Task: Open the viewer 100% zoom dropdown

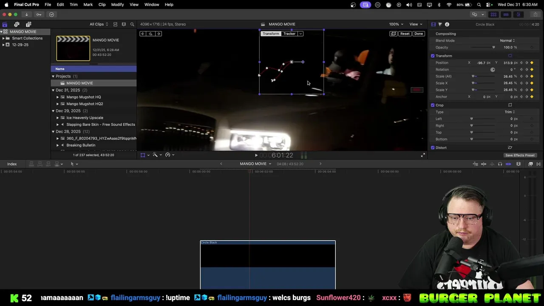Action: tap(396, 24)
